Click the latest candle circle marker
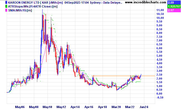Screen dimensions: 181x110 tap(141, 75)
